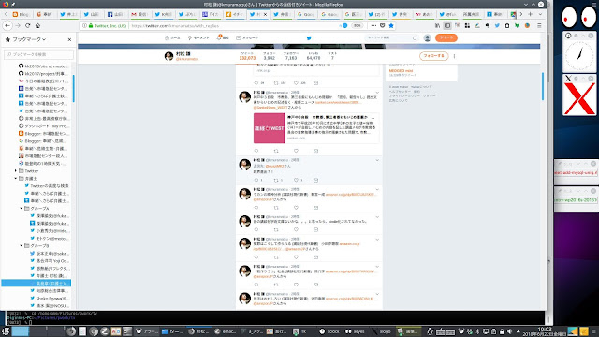Image resolution: width=599 pixels, height=337 pixels.
Task: Open the likes count 64,078 stat
Action: coord(314,56)
